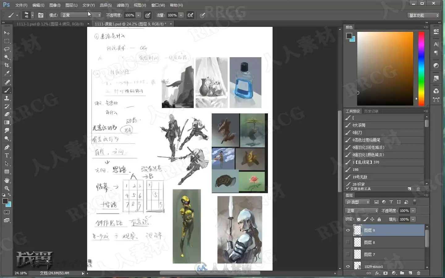Select the Hand tool
The image size is (445, 278).
click(x=7, y=180)
